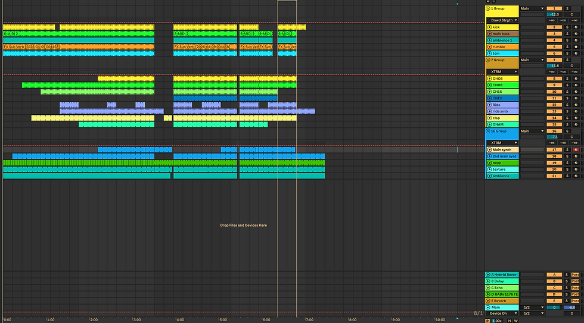The height and width of the screenshot is (323, 584).
Task: Open Main track Device On chooser
Action: coord(502,313)
